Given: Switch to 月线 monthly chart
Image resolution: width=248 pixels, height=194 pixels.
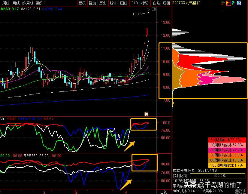Looking at the screenshot, I should (x=16, y=3).
